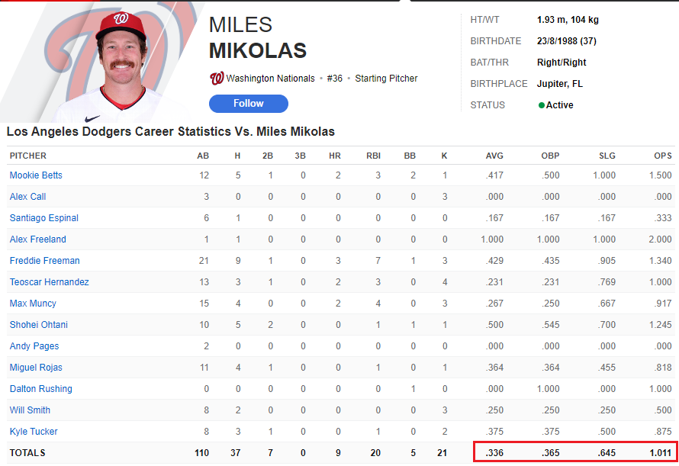This screenshot has height=466, width=679.
Task: Open the Washington Nationals team link
Action: tap(270, 79)
